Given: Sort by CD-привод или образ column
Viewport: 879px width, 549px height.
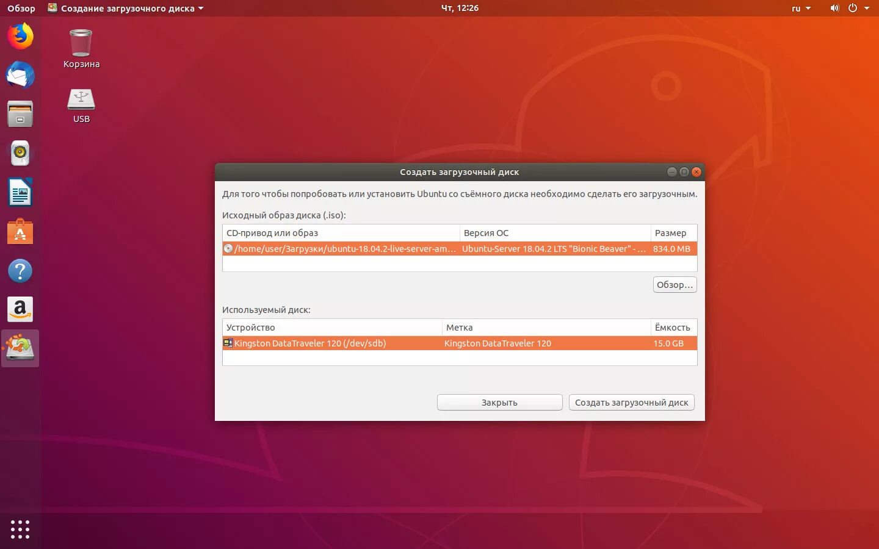Looking at the screenshot, I should 341,233.
